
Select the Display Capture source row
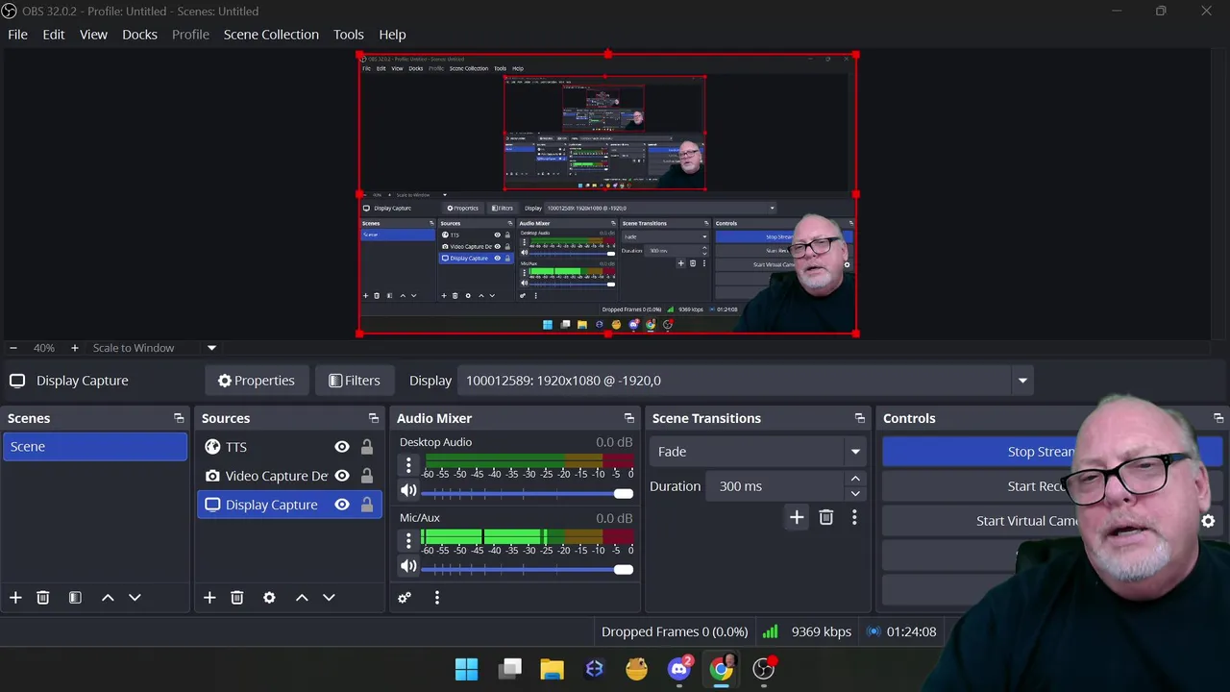[x=289, y=505]
